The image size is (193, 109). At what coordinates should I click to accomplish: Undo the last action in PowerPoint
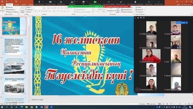click(x=6, y=2)
